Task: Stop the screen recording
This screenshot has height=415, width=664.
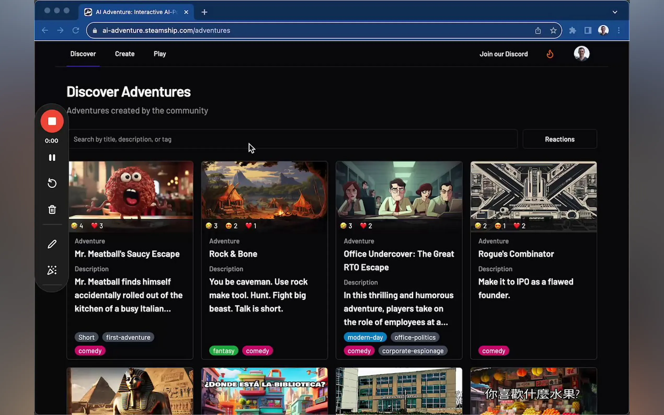Action: pyautogui.click(x=52, y=121)
